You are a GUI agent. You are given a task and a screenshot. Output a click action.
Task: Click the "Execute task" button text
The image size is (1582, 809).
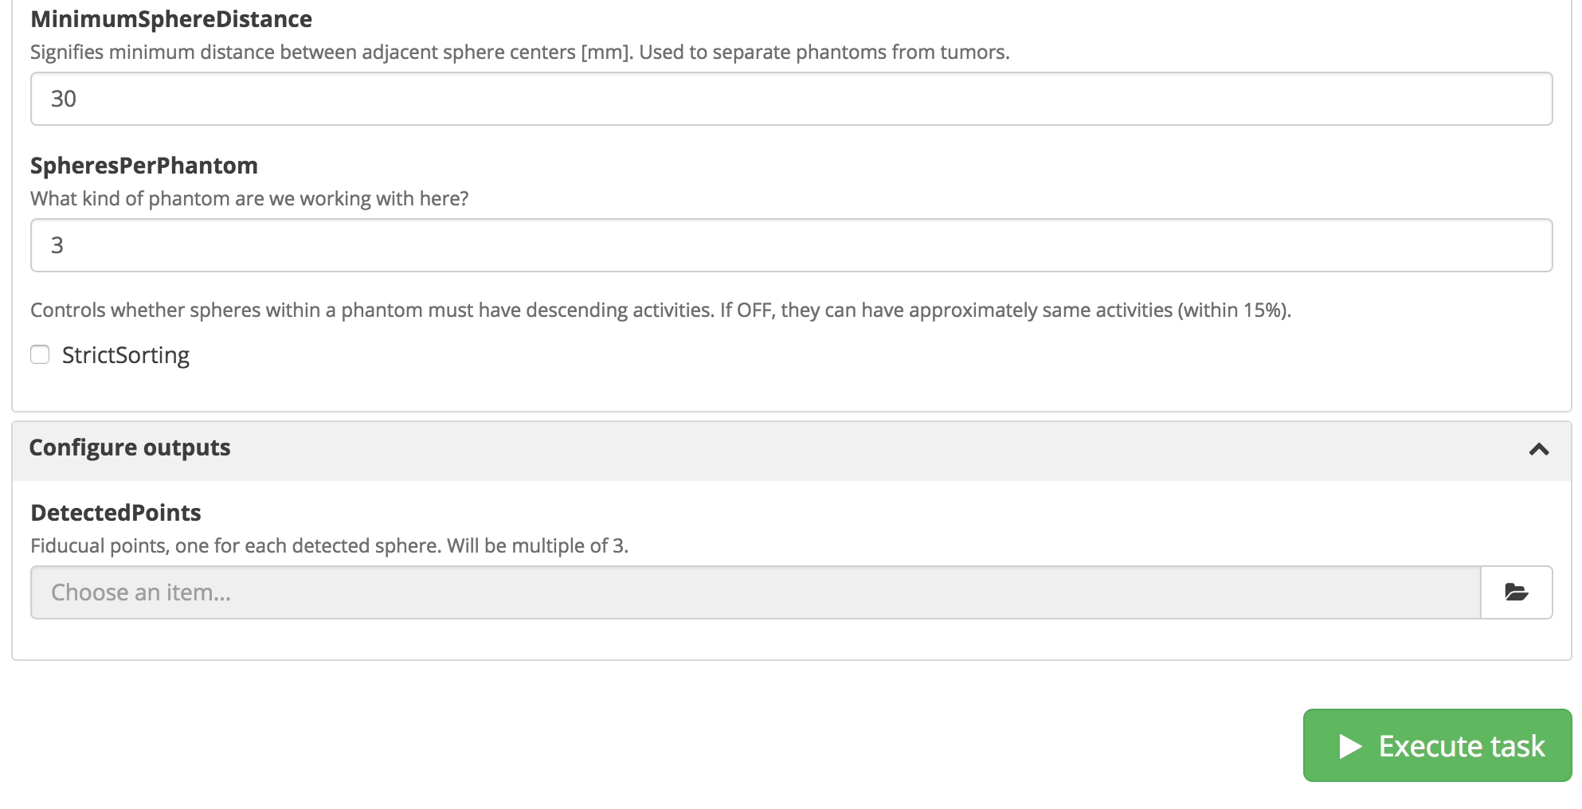(x=1461, y=746)
